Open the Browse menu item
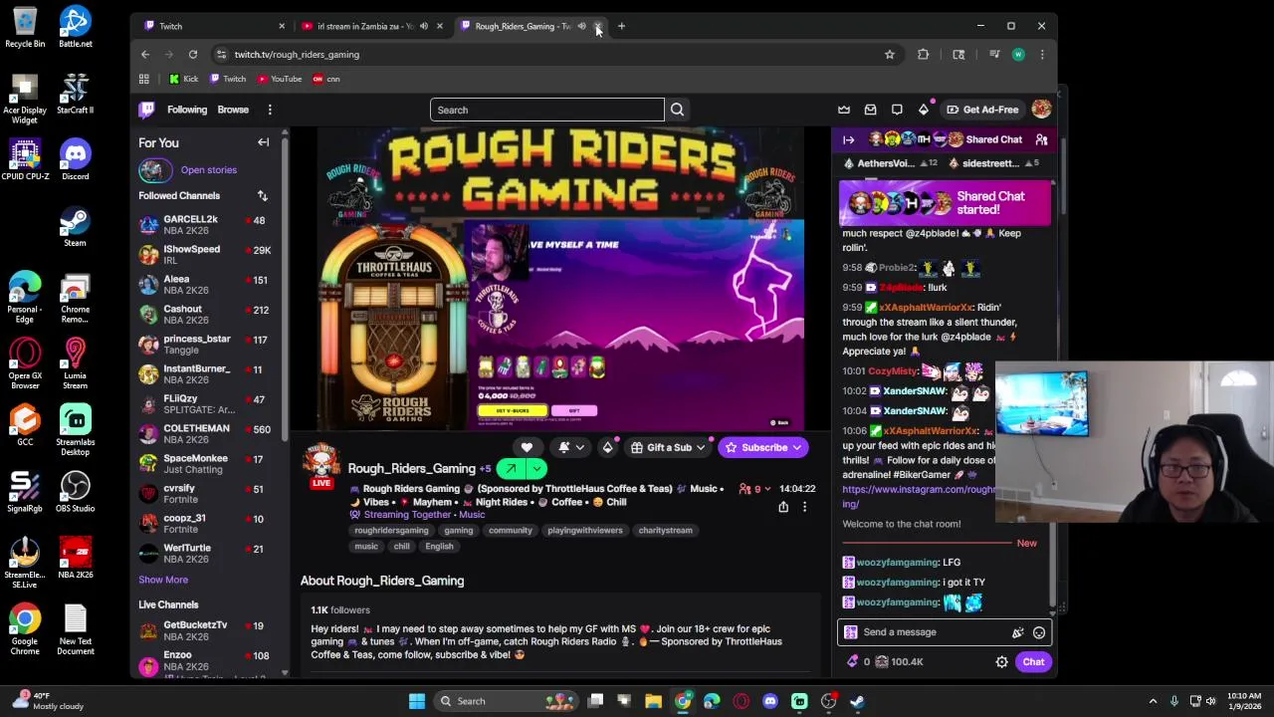1274x717 pixels. click(x=233, y=110)
